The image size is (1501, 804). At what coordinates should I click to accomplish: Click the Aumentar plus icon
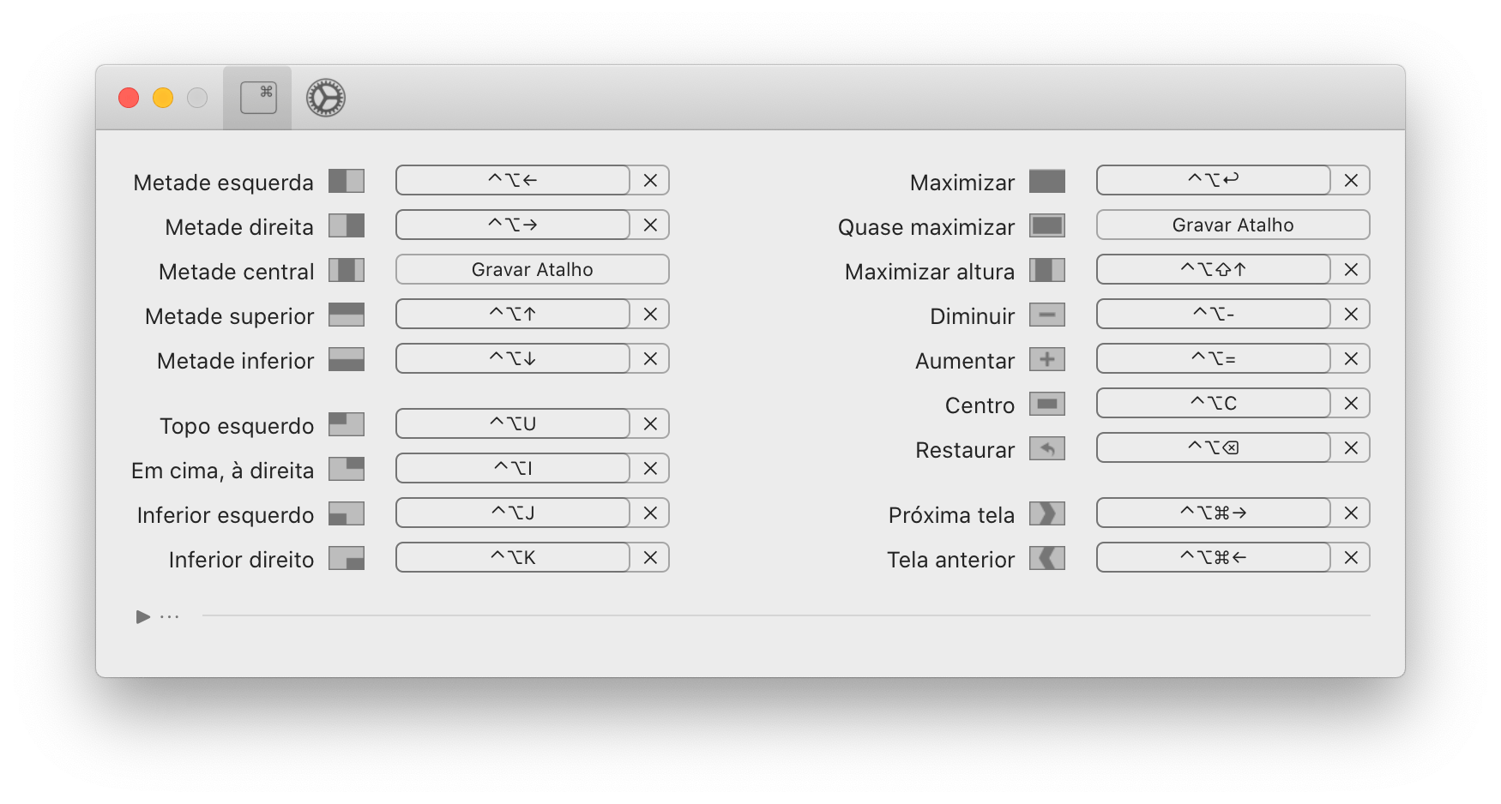click(x=1047, y=359)
